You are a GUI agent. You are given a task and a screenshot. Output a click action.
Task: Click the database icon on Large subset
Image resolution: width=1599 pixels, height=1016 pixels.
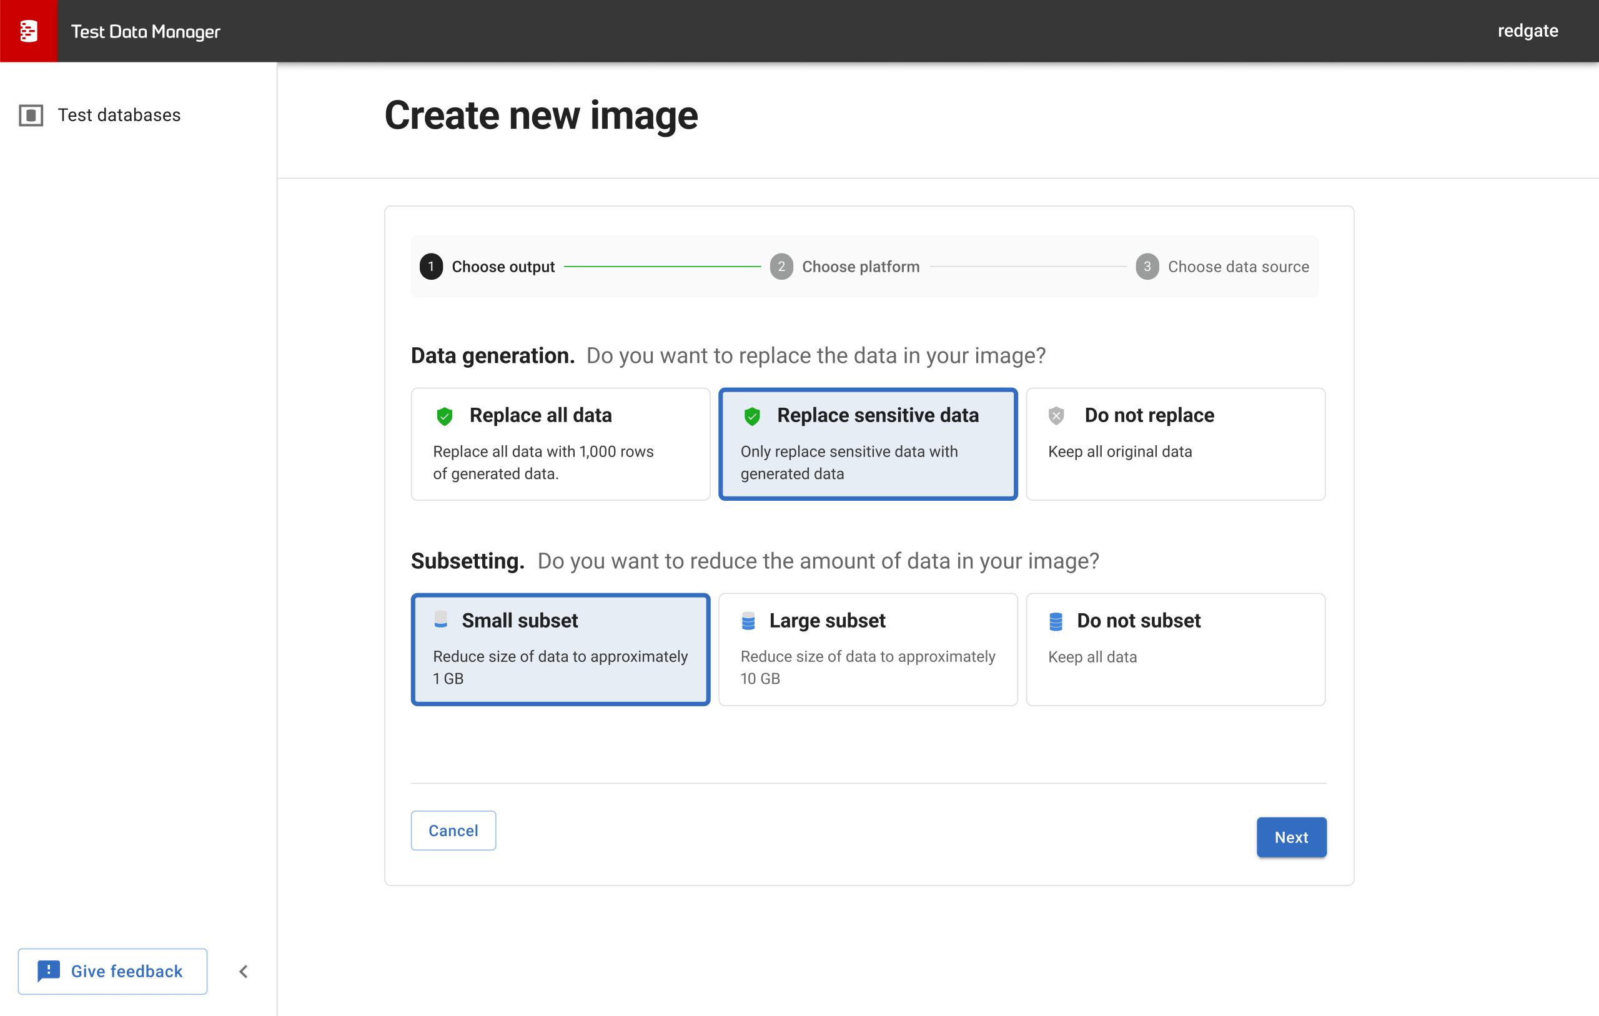point(748,621)
